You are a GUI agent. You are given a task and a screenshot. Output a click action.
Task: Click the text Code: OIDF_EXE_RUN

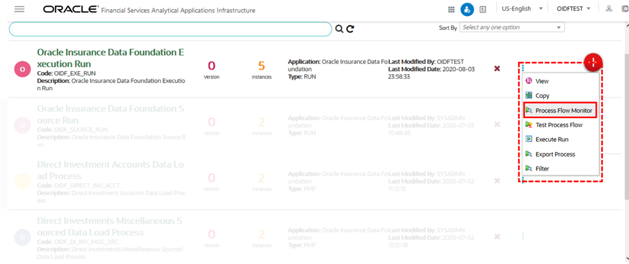[x=66, y=73]
